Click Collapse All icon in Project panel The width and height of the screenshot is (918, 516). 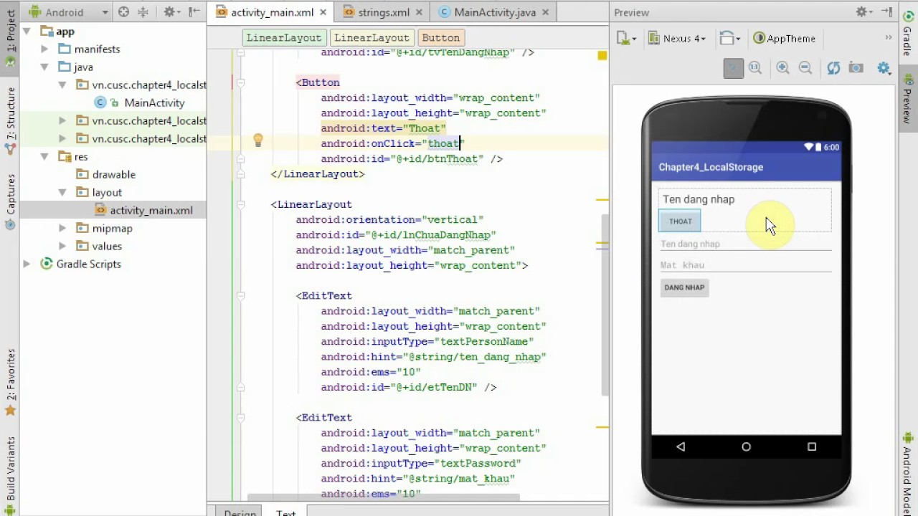(x=143, y=11)
